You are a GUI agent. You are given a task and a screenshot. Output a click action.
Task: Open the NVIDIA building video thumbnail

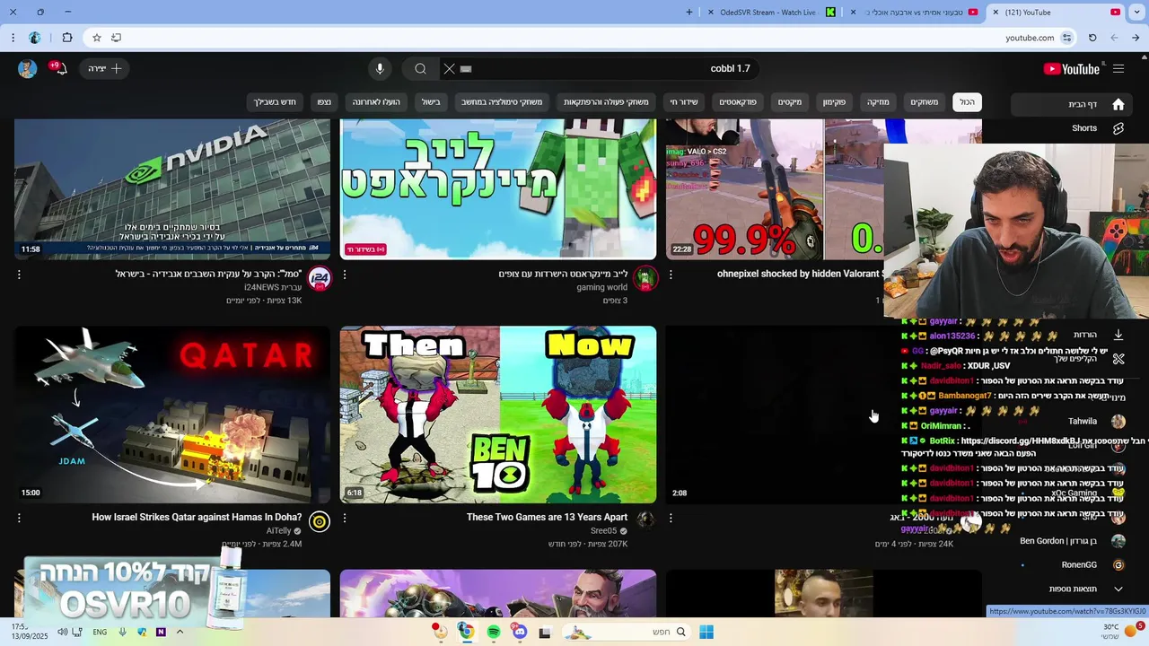[172, 189]
